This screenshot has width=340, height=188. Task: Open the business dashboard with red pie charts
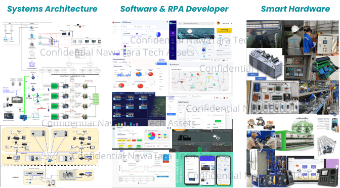tap(134, 74)
